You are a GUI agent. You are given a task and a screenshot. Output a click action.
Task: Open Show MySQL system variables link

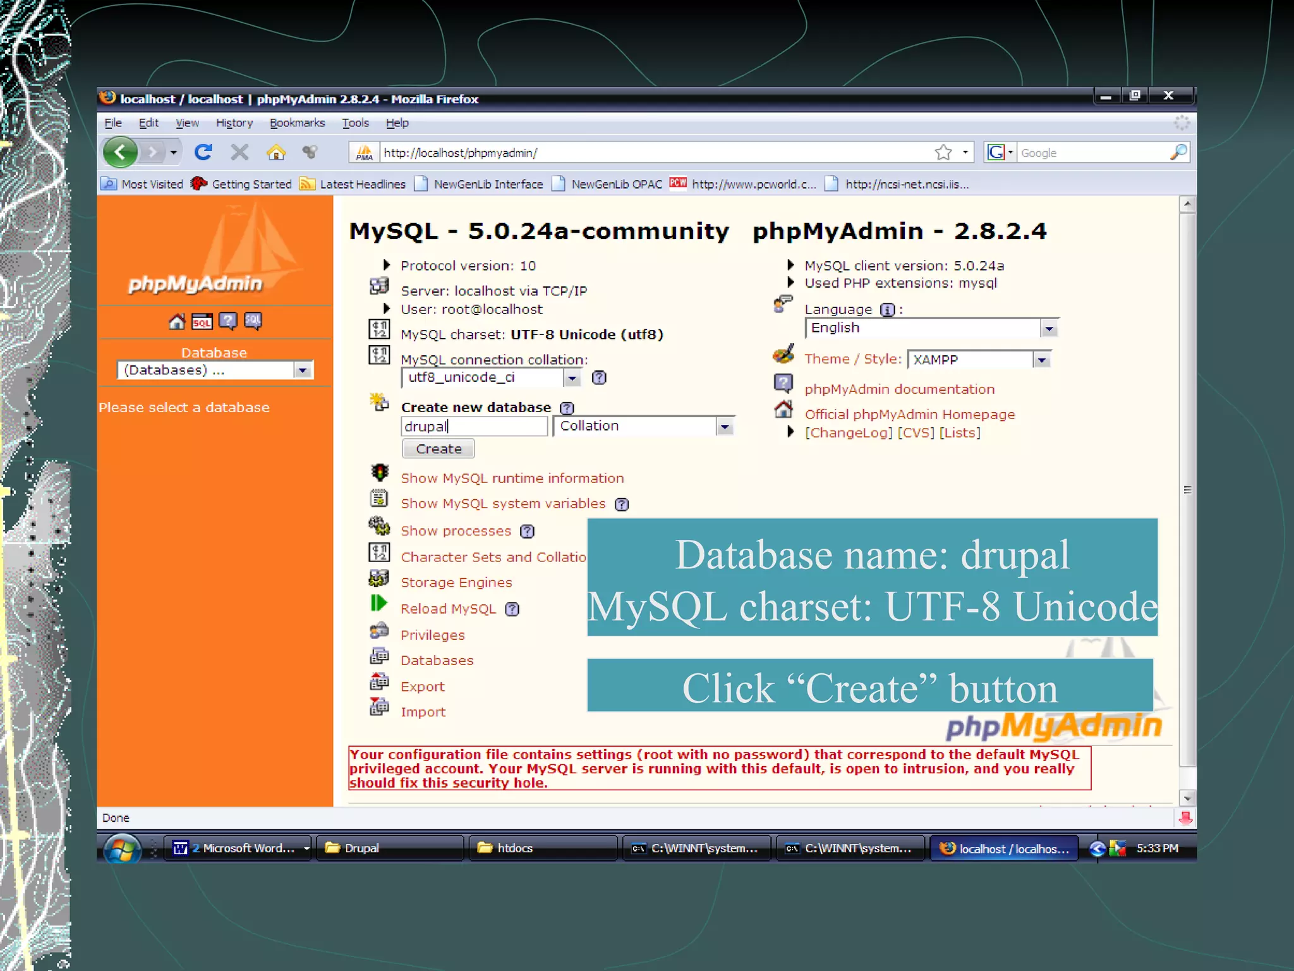click(x=503, y=504)
